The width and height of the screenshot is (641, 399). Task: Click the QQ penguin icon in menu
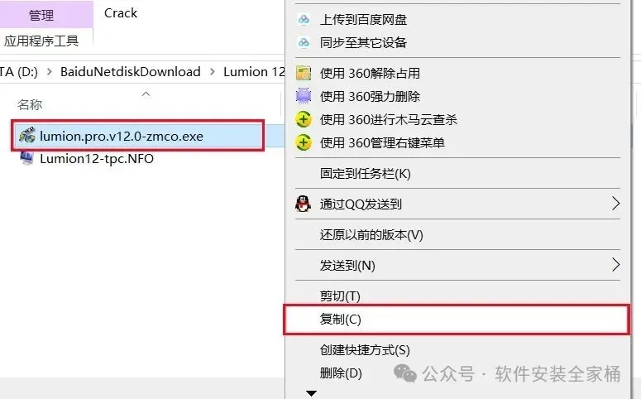click(x=303, y=204)
